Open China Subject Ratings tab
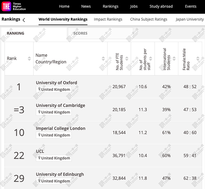The width and height of the screenshot is (205, 189). (149, 19)
